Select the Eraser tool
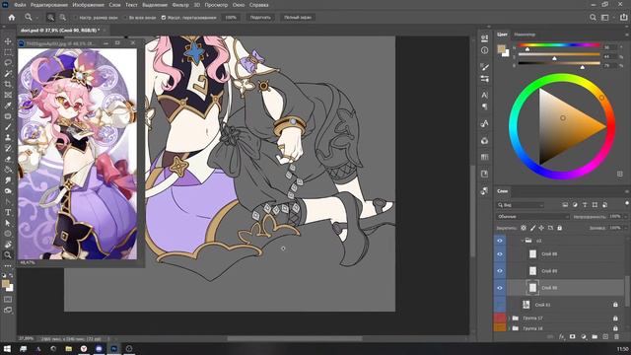631x355 pixels. tap(8, 159)
